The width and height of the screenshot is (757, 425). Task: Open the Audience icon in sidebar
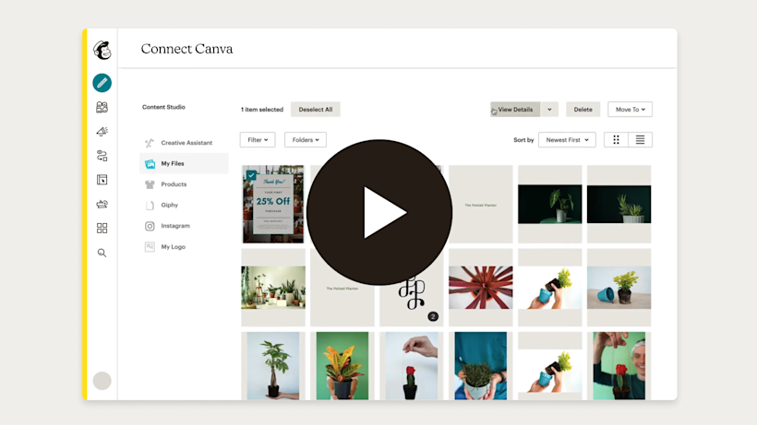coord(102,108)
